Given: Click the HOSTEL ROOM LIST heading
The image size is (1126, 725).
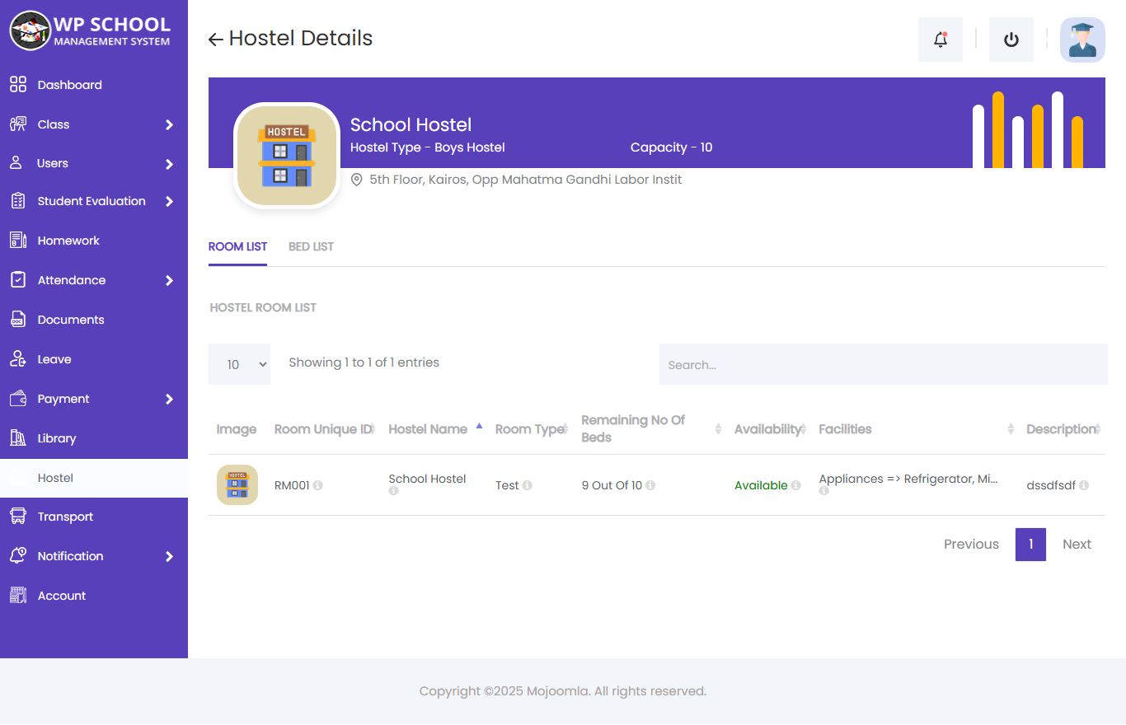Looking at the screenshot, I should [263, 307].
